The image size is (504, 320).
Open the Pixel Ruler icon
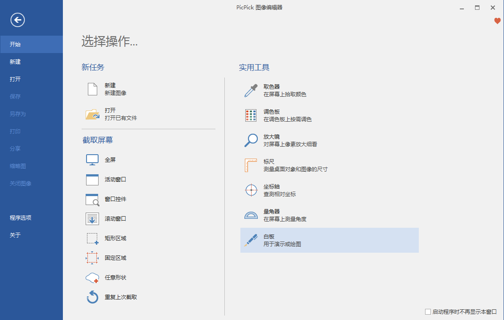251,165
